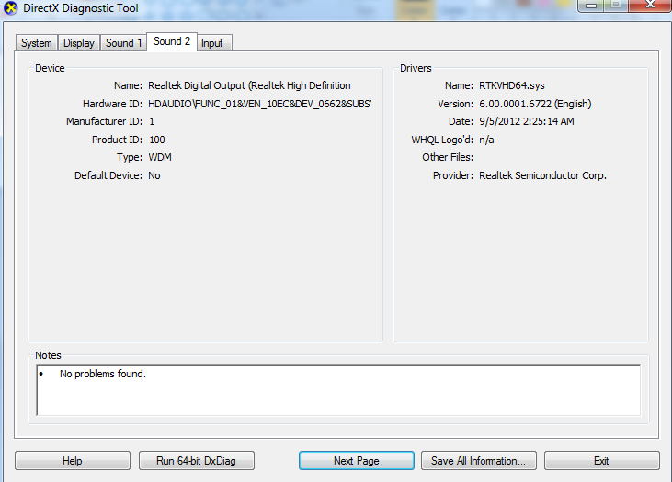The height and width of the screenshot is (482, 672).
Task: Click the Type value WDM
Action: (x=160, y=158)
